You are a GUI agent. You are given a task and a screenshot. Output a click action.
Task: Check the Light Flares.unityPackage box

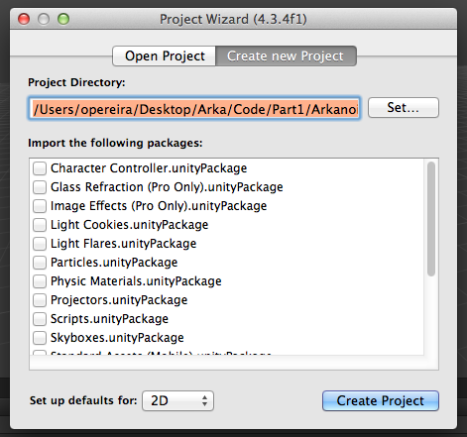coord(40,244)
